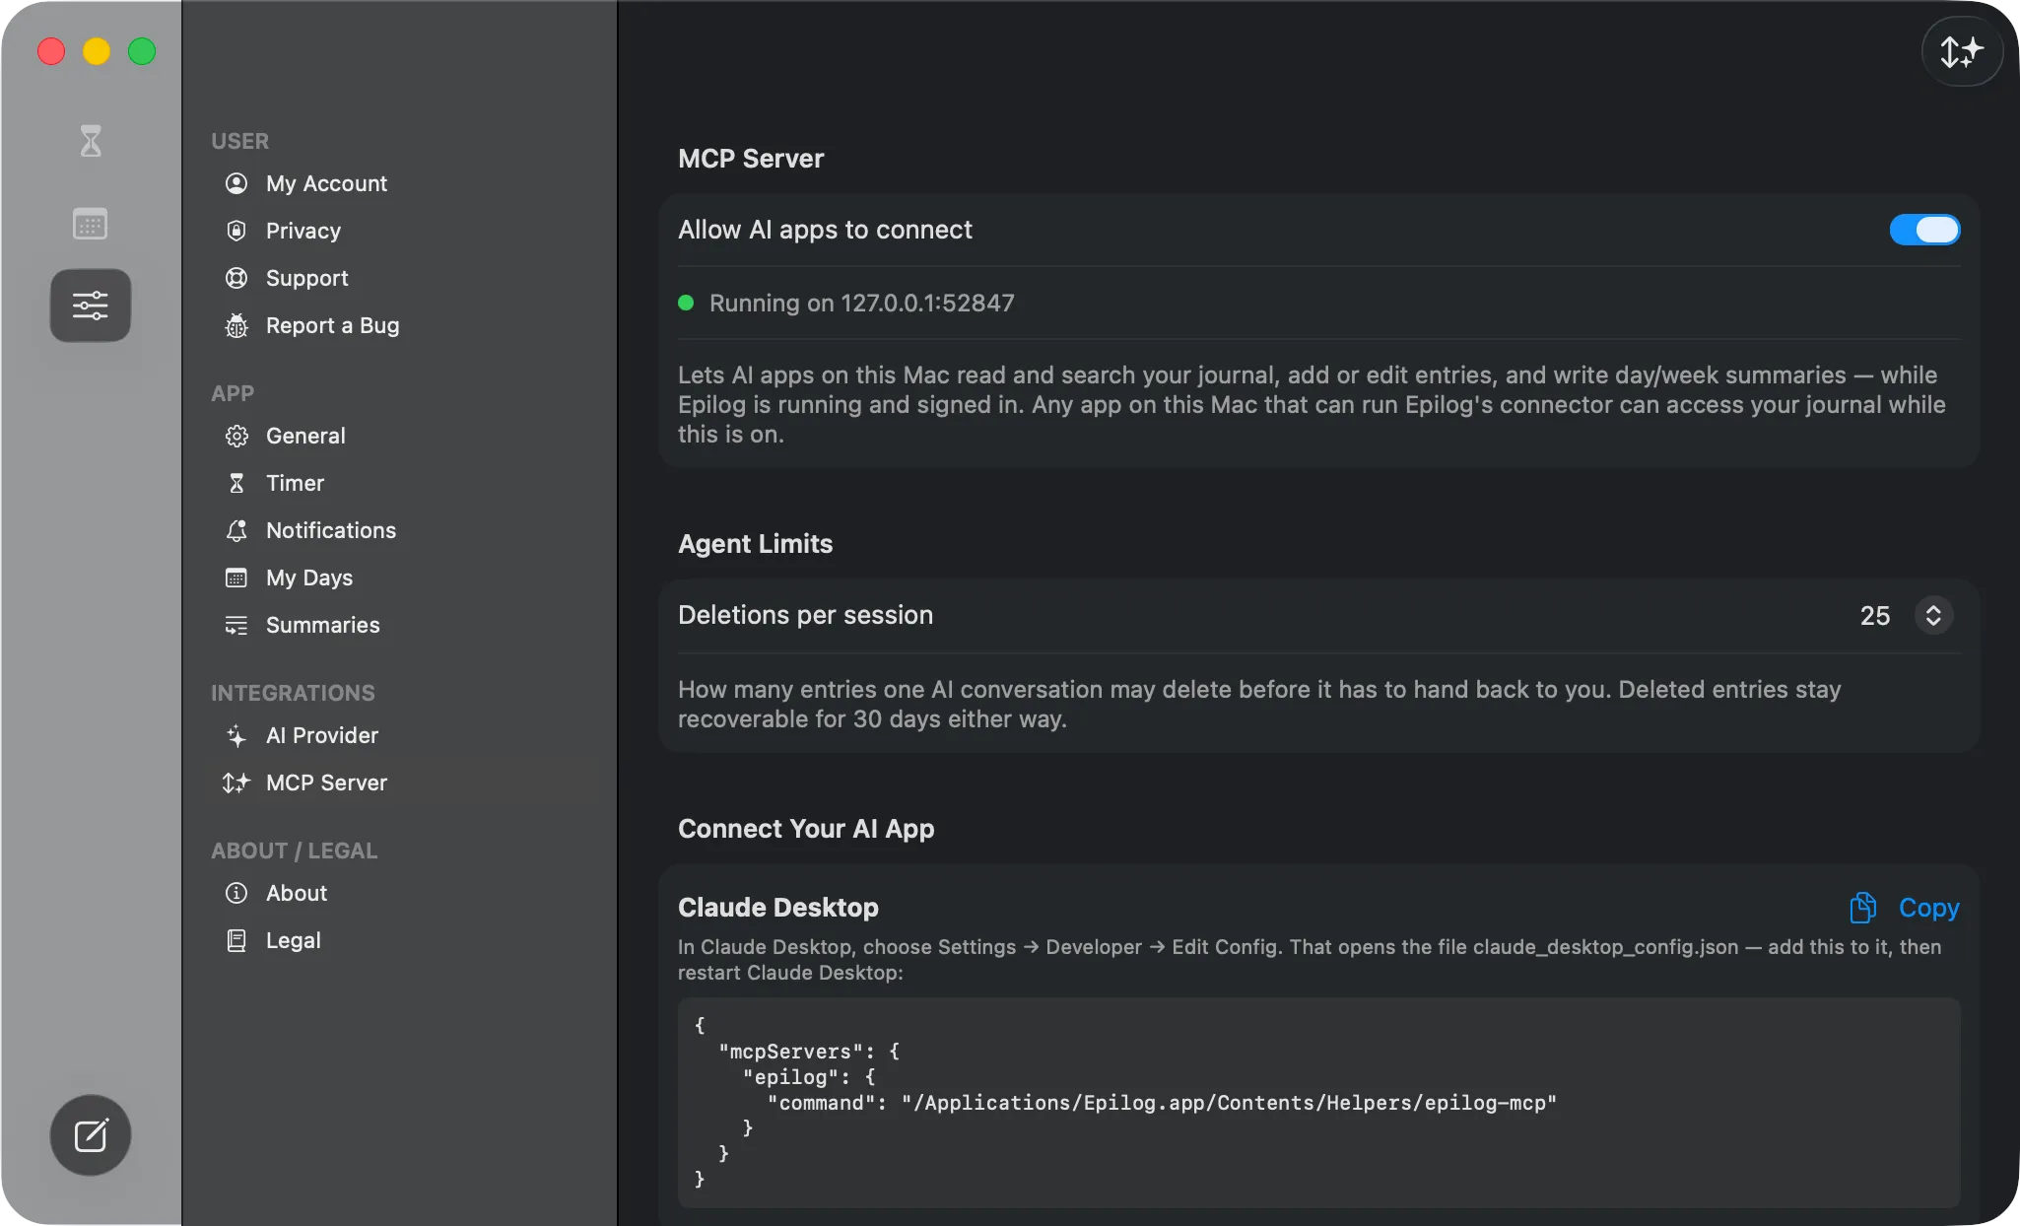Click the "command" line in the config
This screenshot has width=2020, height=1226.
1163,1103
